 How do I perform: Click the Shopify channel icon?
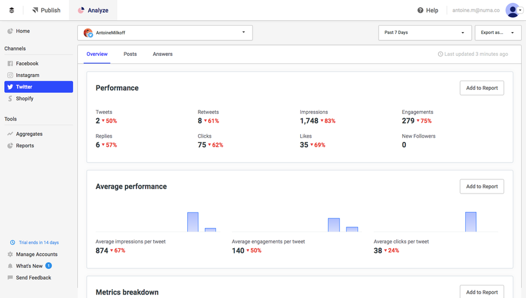click(x=10, y=99)
